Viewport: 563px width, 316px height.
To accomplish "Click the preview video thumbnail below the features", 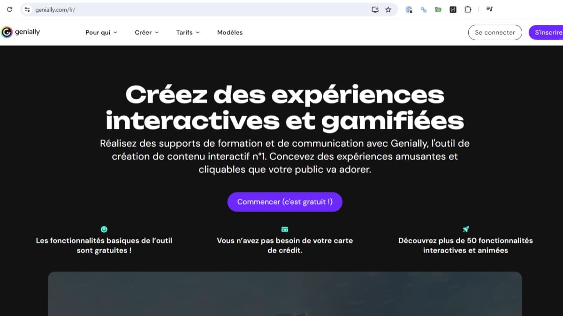I will 285,294.
